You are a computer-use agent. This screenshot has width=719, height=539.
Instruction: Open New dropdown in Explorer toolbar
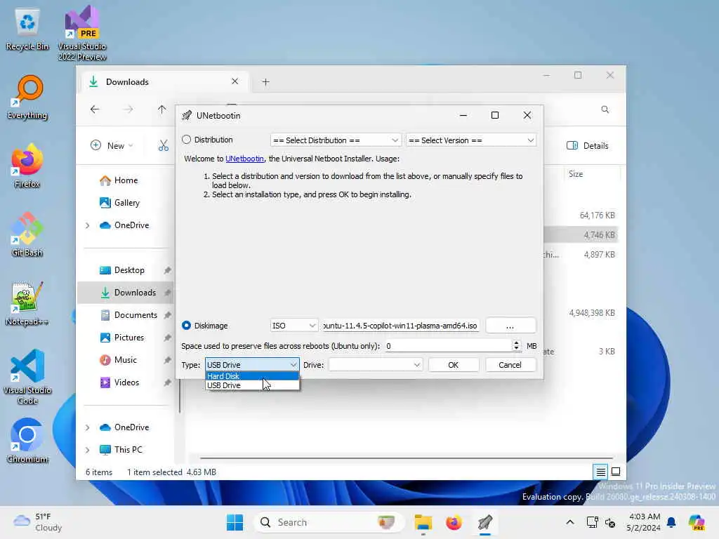(x=112, y=146)
